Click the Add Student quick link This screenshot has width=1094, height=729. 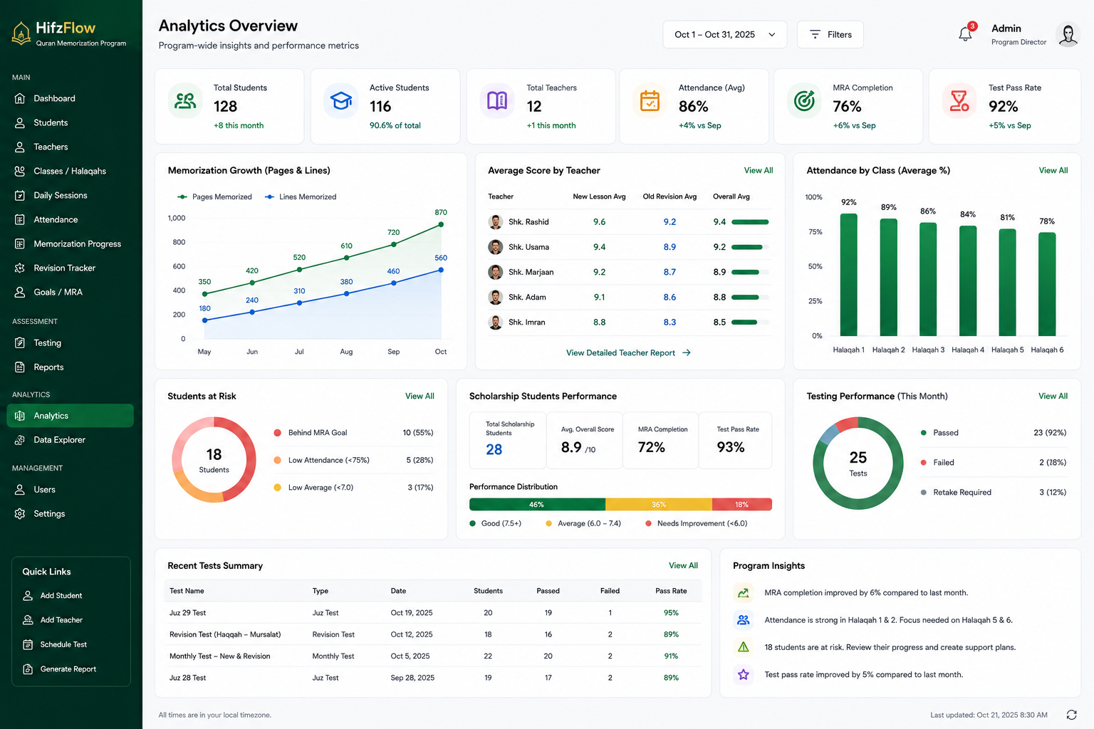click(53, 596)
